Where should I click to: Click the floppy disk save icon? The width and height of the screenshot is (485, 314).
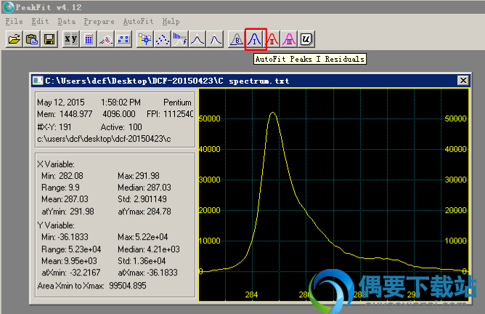coord(49,39)
